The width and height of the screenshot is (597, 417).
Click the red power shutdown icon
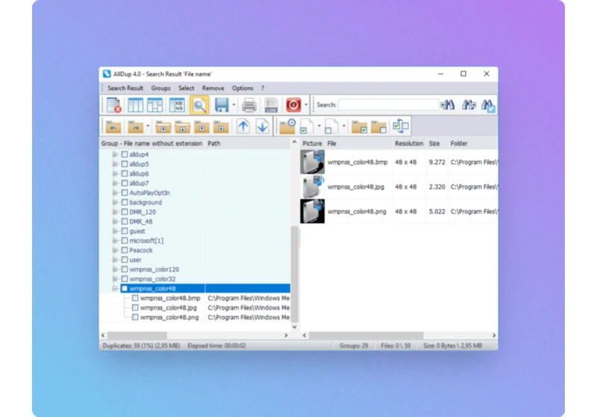[x=293, y=105]
